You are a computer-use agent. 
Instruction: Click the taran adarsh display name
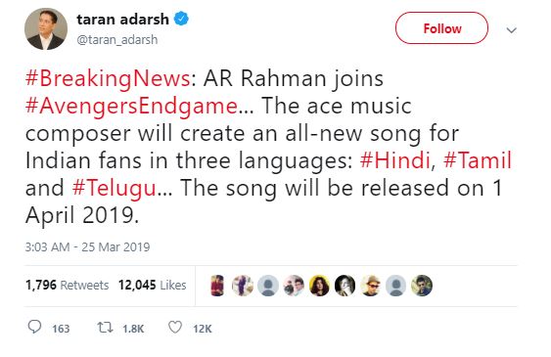[x=122, y=19]
